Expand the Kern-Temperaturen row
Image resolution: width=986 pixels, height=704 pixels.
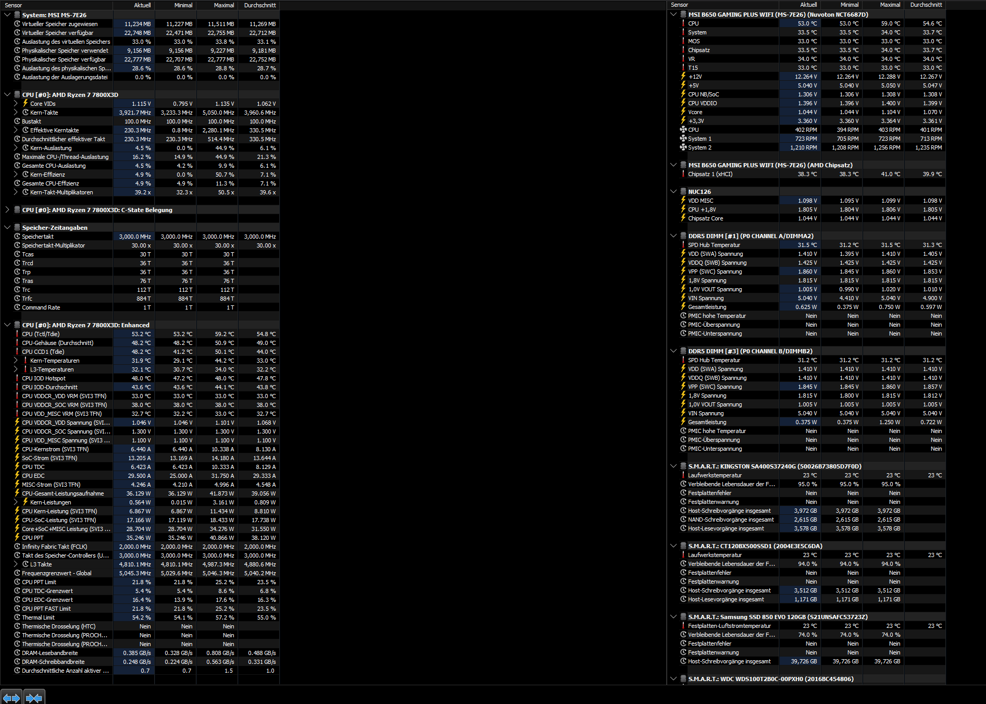tap(16, 361)
